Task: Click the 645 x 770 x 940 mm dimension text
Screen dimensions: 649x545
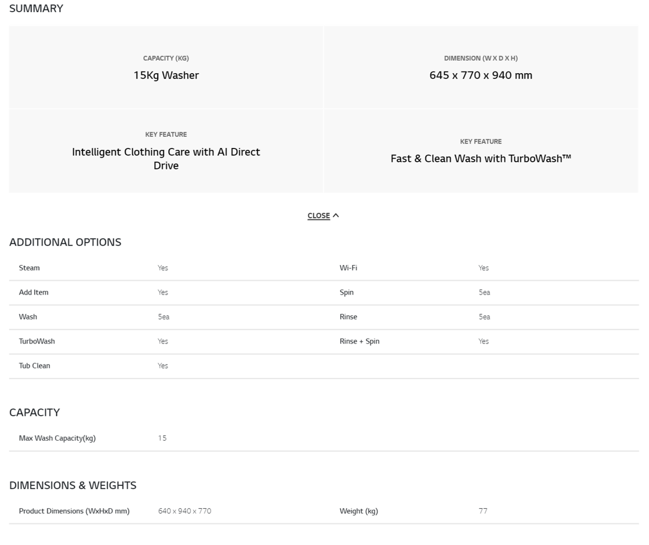Action: coord(481,75)
